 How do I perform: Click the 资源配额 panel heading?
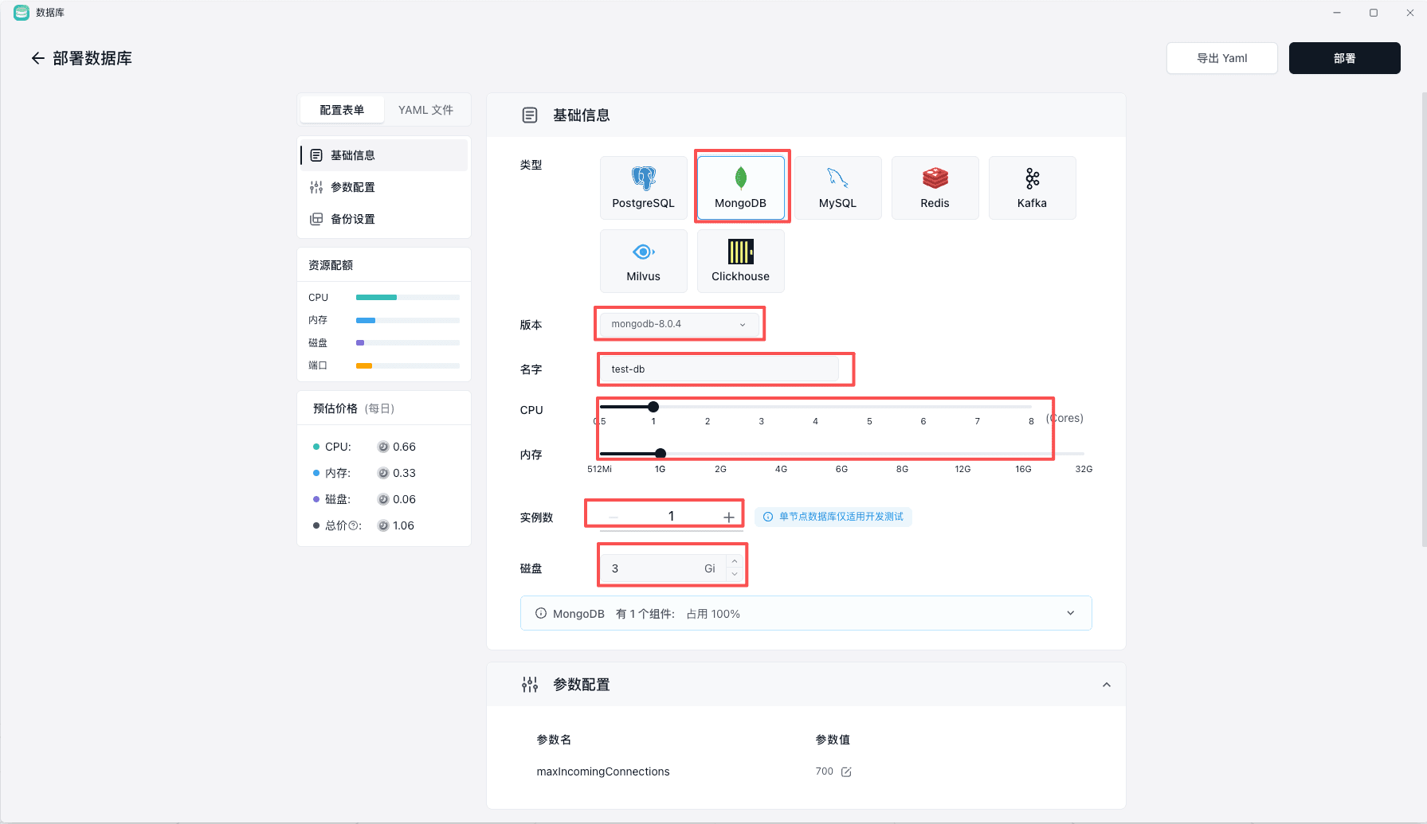click(331, 265)
